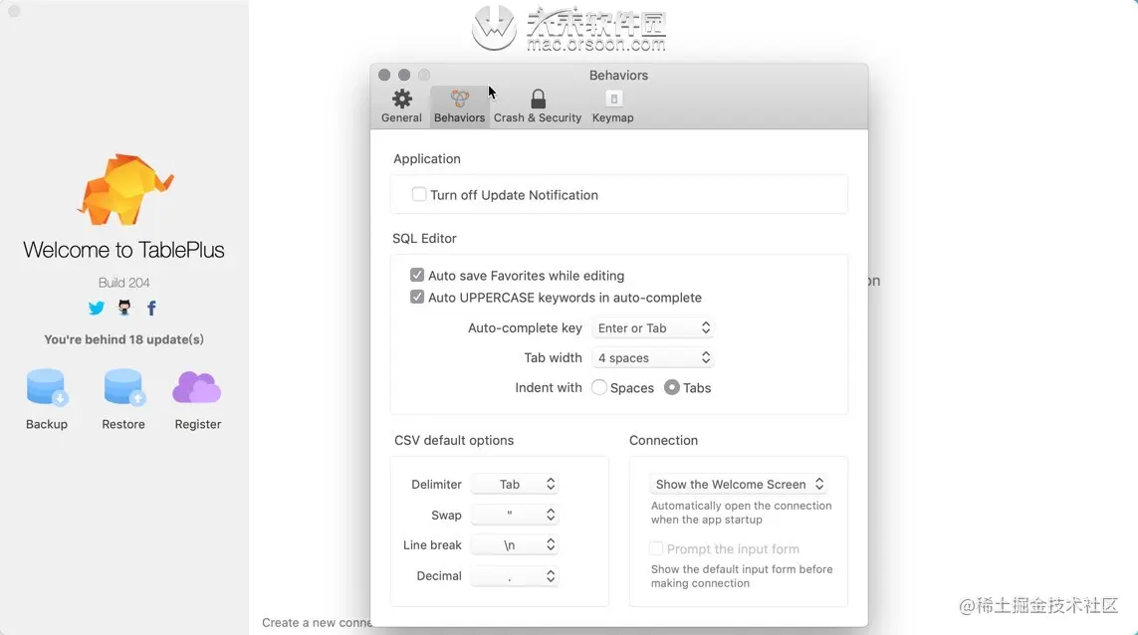Open the Crash & Security tab

538,106
